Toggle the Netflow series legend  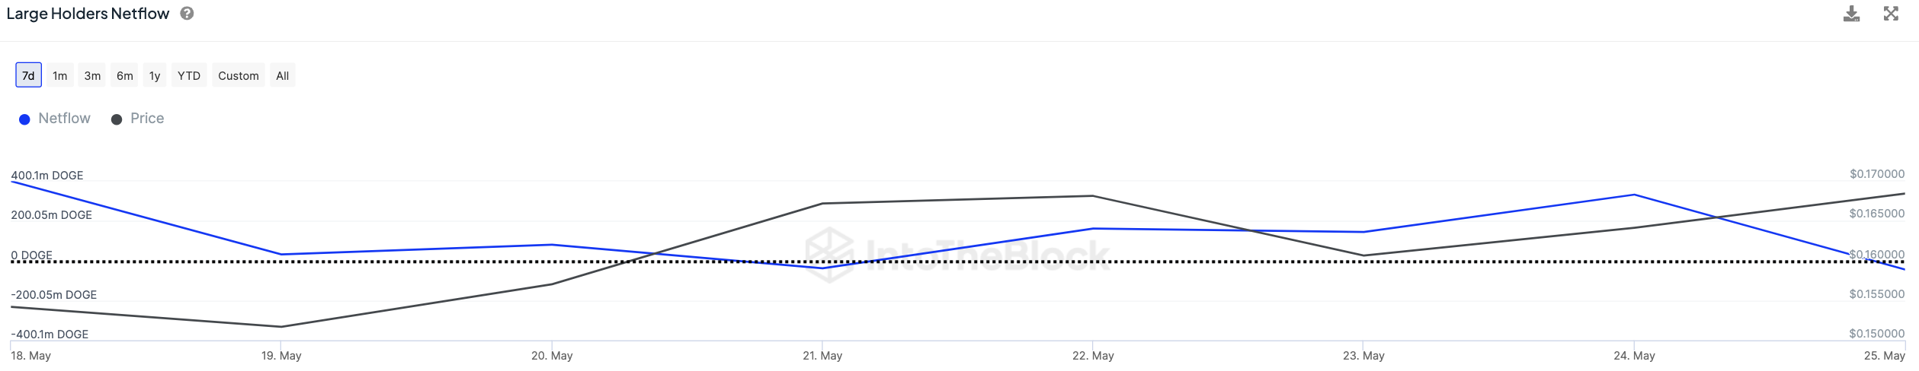click(64, 119)
